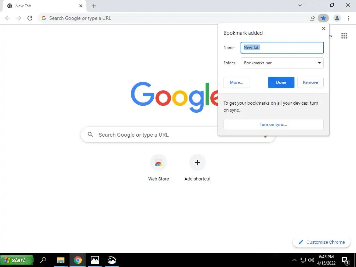Image resolution: width=356 pixels, height=267 pixels.
Task: Click the taskbar search icon
Action: pos(43,260)
